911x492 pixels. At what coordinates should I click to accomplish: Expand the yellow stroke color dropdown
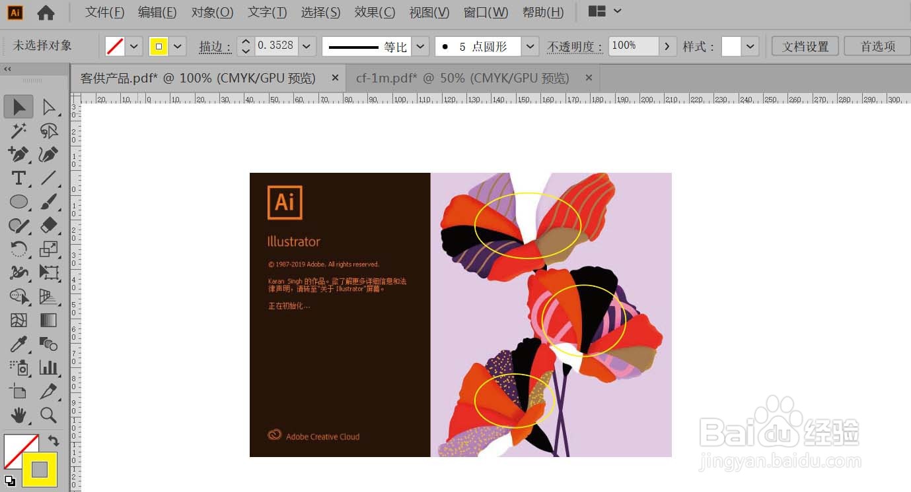click(x=177, y=46)
